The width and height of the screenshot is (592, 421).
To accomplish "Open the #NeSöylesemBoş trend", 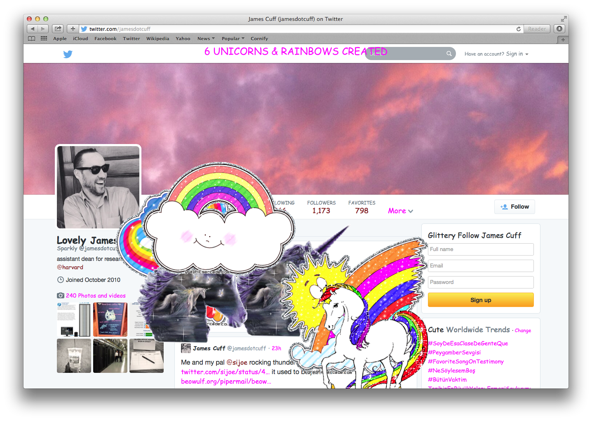I will 451,370.
